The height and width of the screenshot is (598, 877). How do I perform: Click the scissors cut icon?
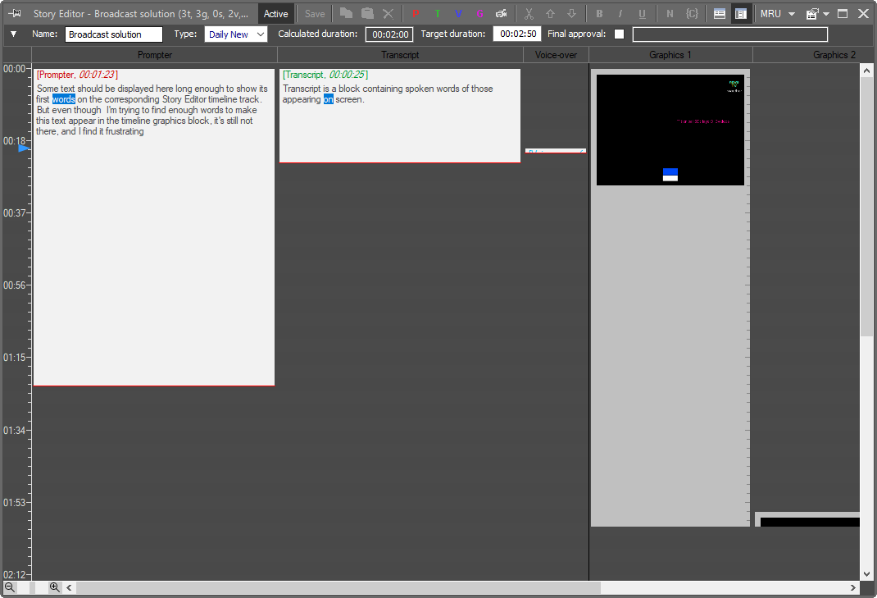(529, 13)
